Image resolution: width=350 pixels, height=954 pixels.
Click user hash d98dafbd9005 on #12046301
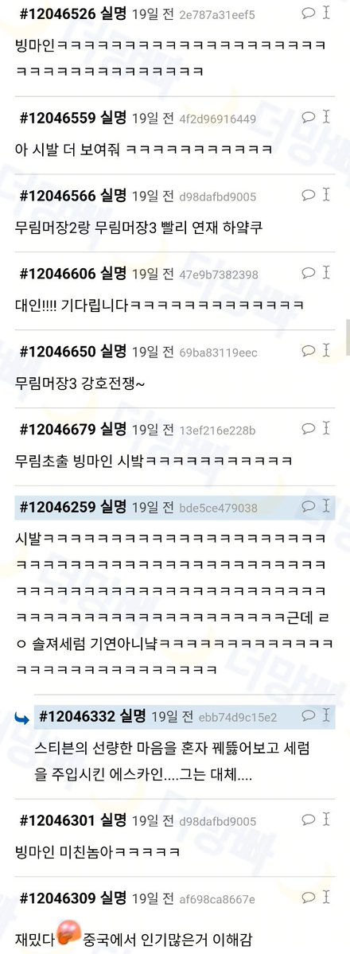[218, 821]
